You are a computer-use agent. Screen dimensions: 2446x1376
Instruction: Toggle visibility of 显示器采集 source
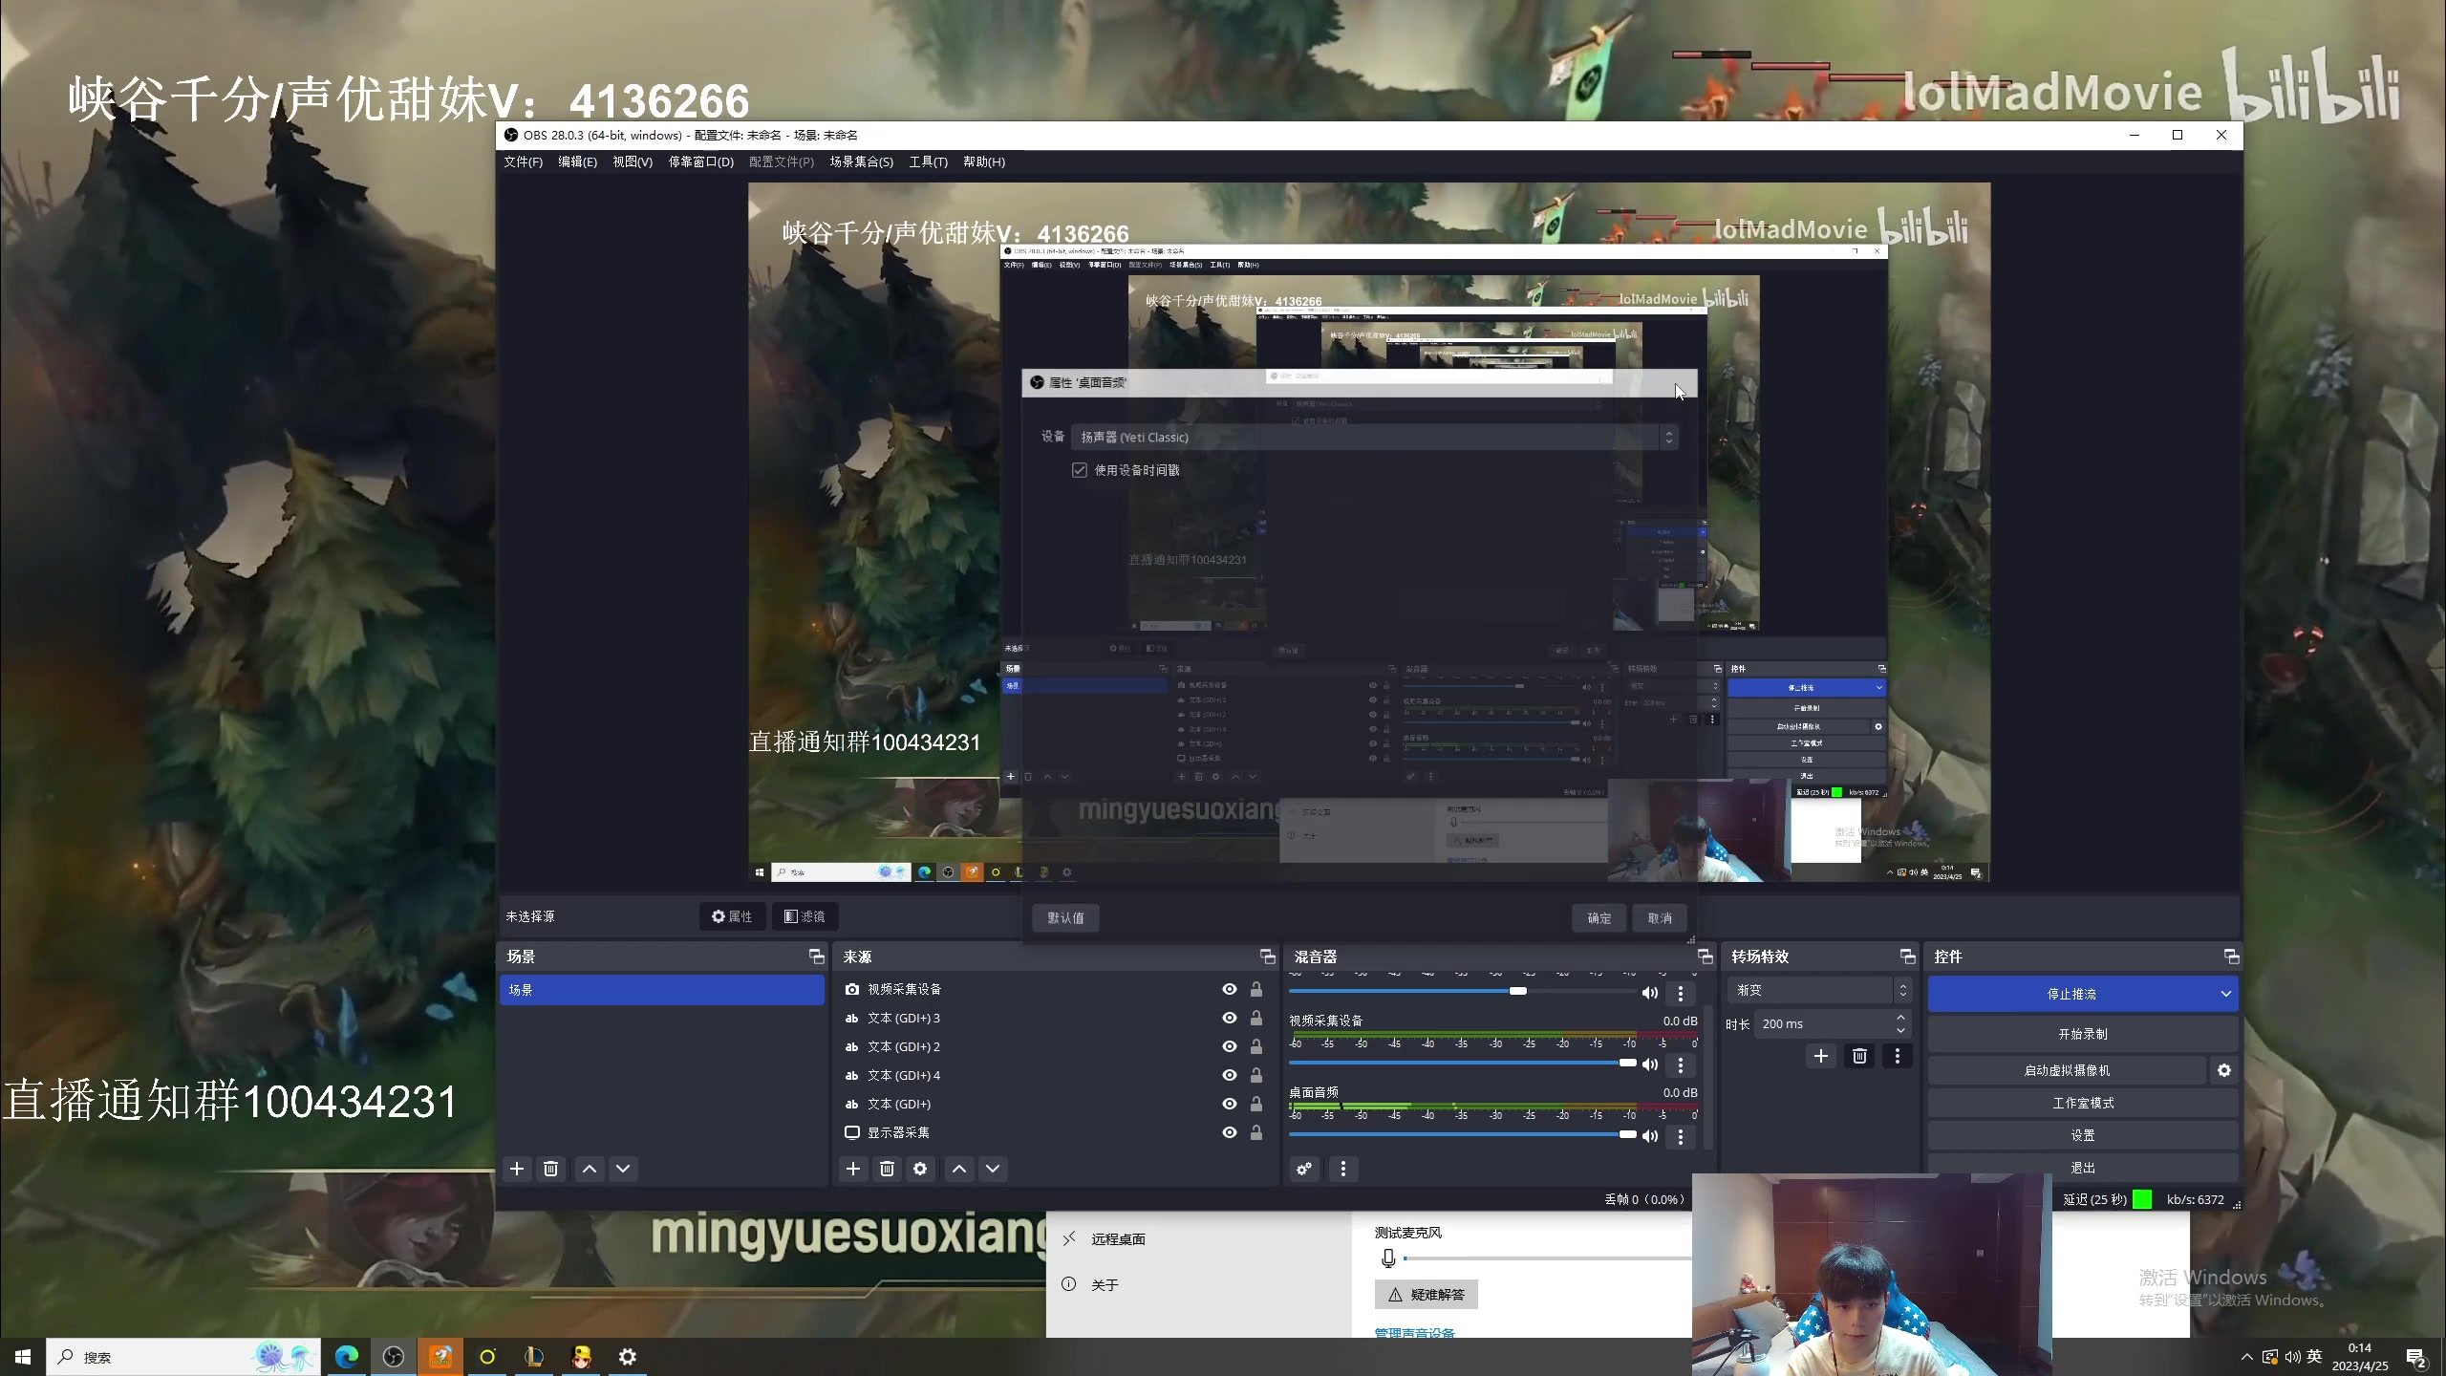click(1230, 1132)
